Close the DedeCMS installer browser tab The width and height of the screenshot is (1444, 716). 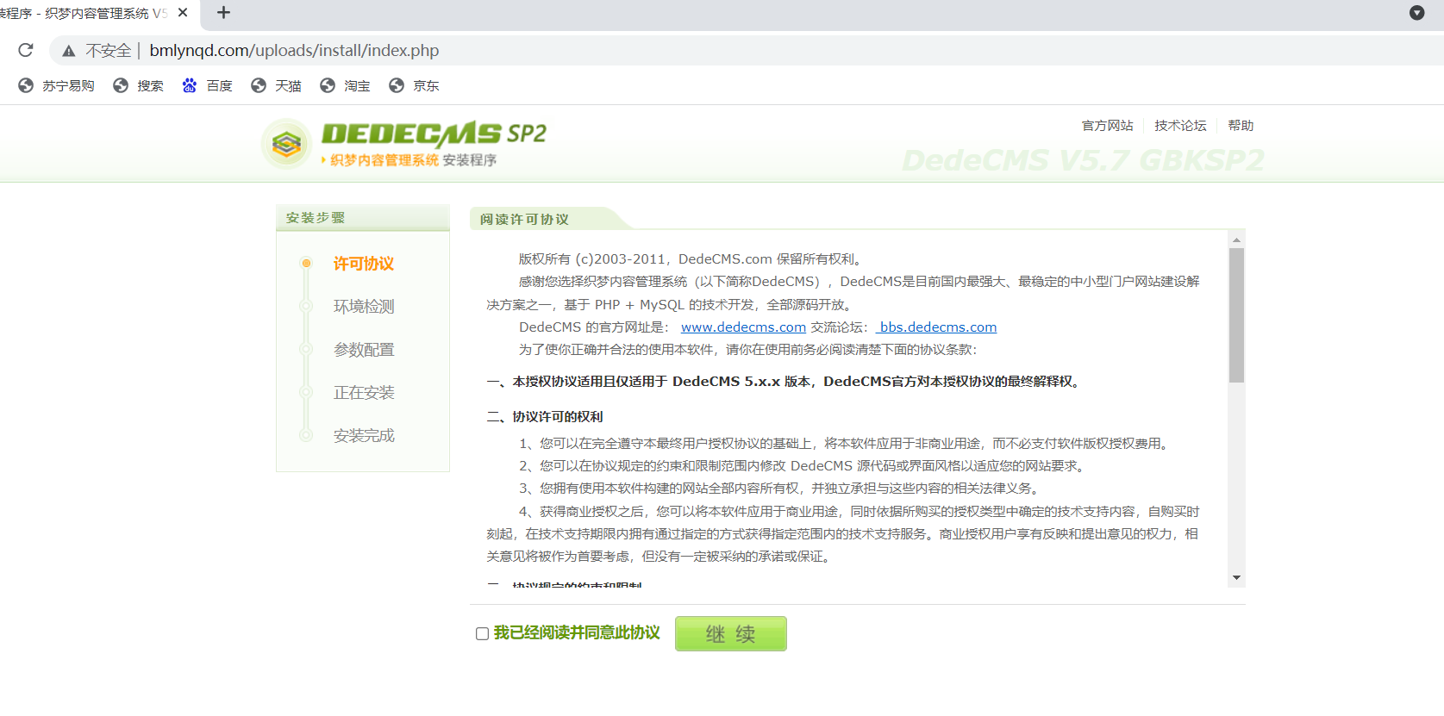[x=183, y=13]
